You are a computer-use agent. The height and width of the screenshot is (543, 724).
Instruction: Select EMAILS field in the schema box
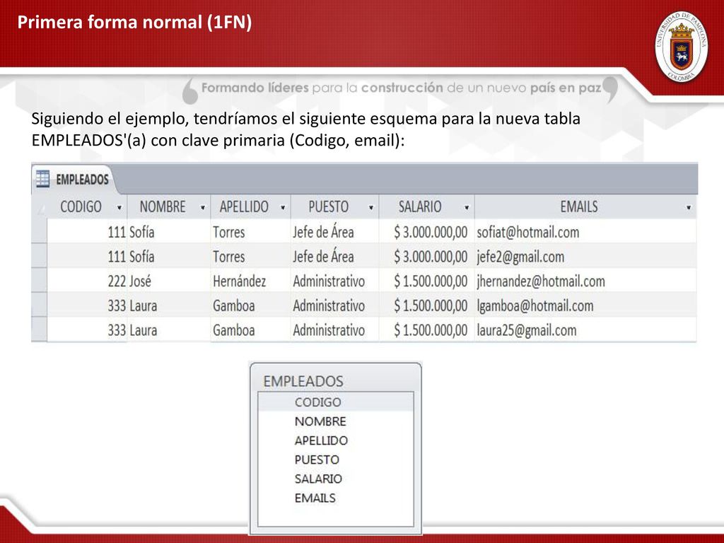point(336,498)
